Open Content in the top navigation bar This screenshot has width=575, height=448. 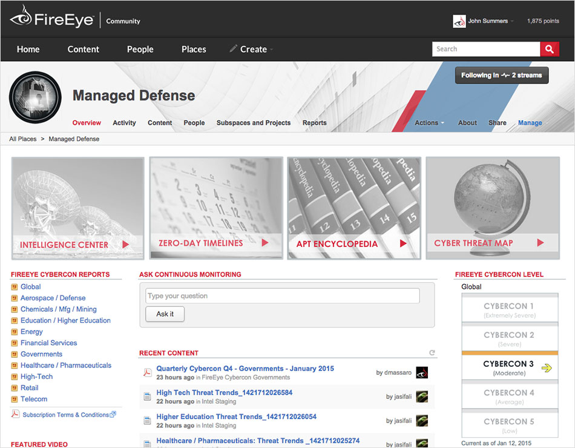[84, 49]
